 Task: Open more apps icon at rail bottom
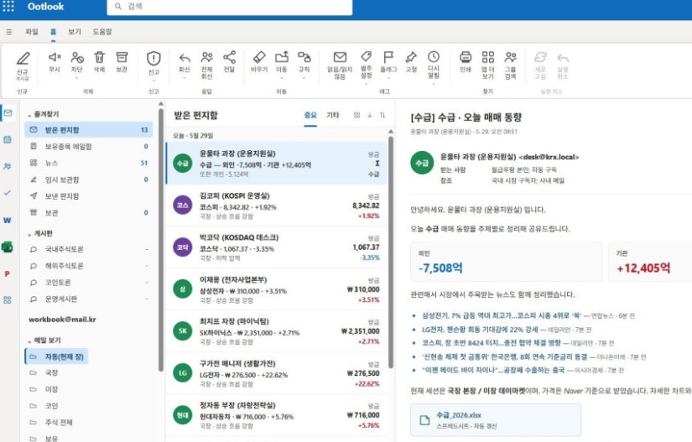coord(8,300)
